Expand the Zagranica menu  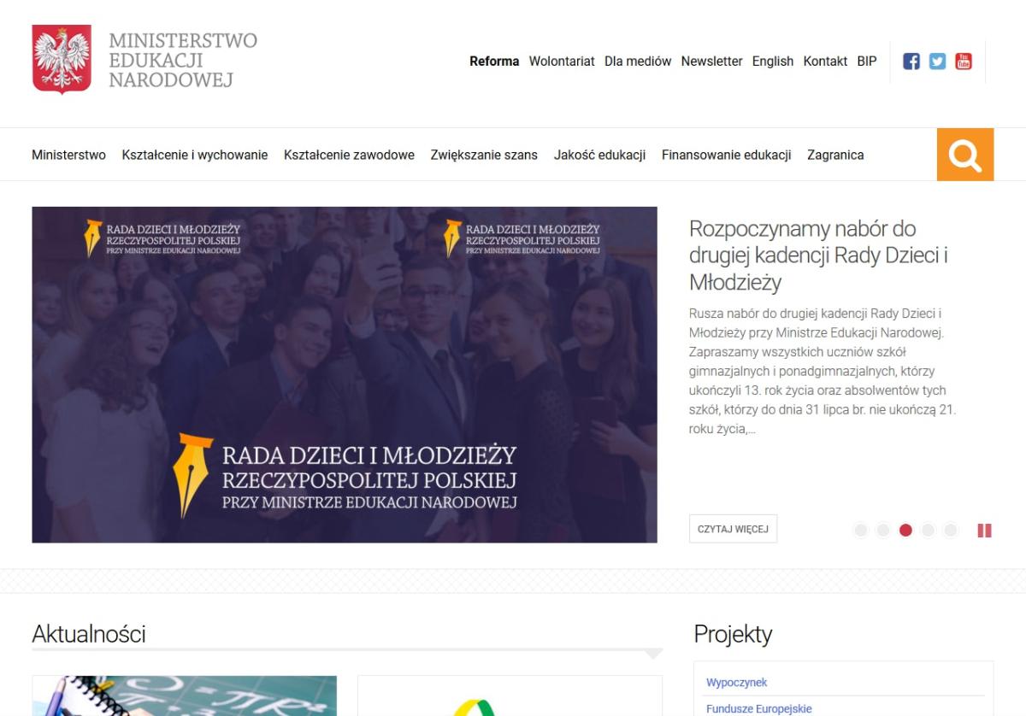tap(835, 155)
